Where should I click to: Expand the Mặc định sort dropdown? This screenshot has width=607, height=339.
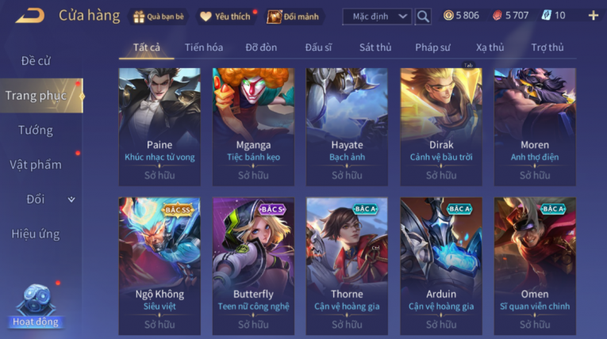pos(378,17)
